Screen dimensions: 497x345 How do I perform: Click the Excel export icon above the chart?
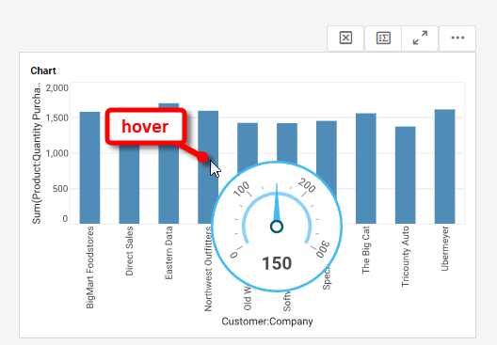click(x=345, y=38)
